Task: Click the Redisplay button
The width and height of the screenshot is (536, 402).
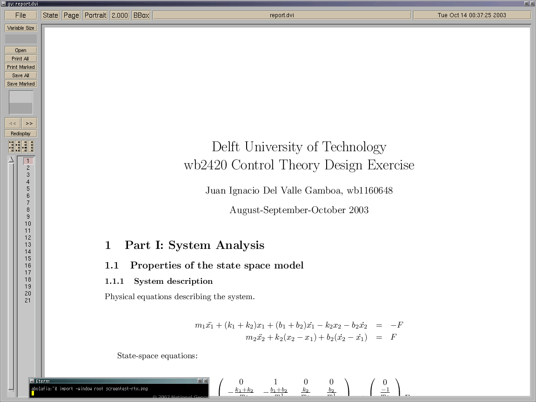Action: click(x=21, y=134)
